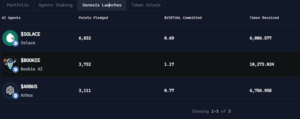Click the 10,273.024 token received value
The height and width of the screenshot is (119, 300).
(262, 64)
